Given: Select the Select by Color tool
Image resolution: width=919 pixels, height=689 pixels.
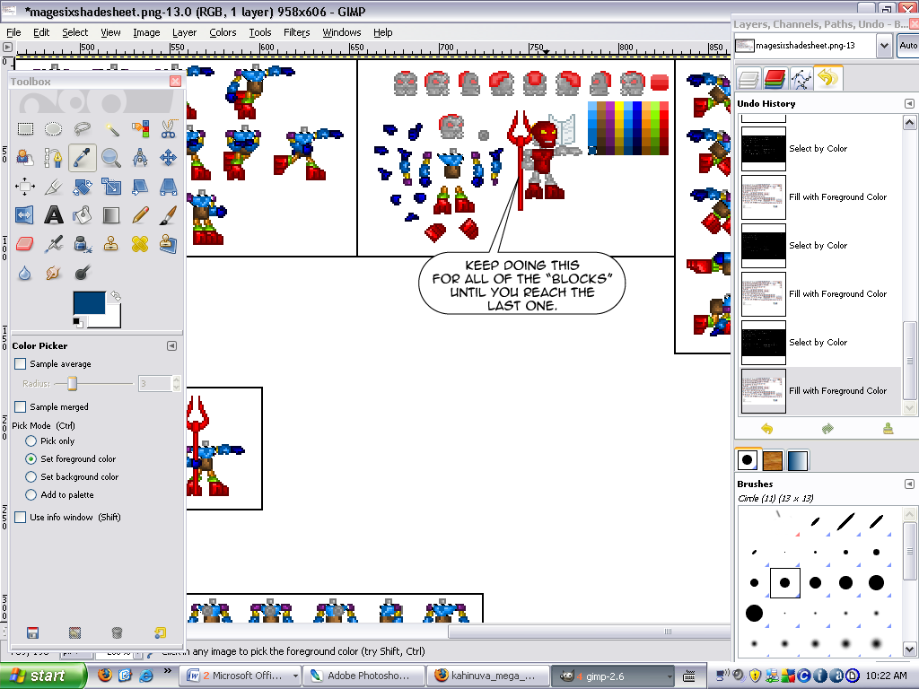Looking at the screenshot, I should pyautogui.click(x=139, y=128).
